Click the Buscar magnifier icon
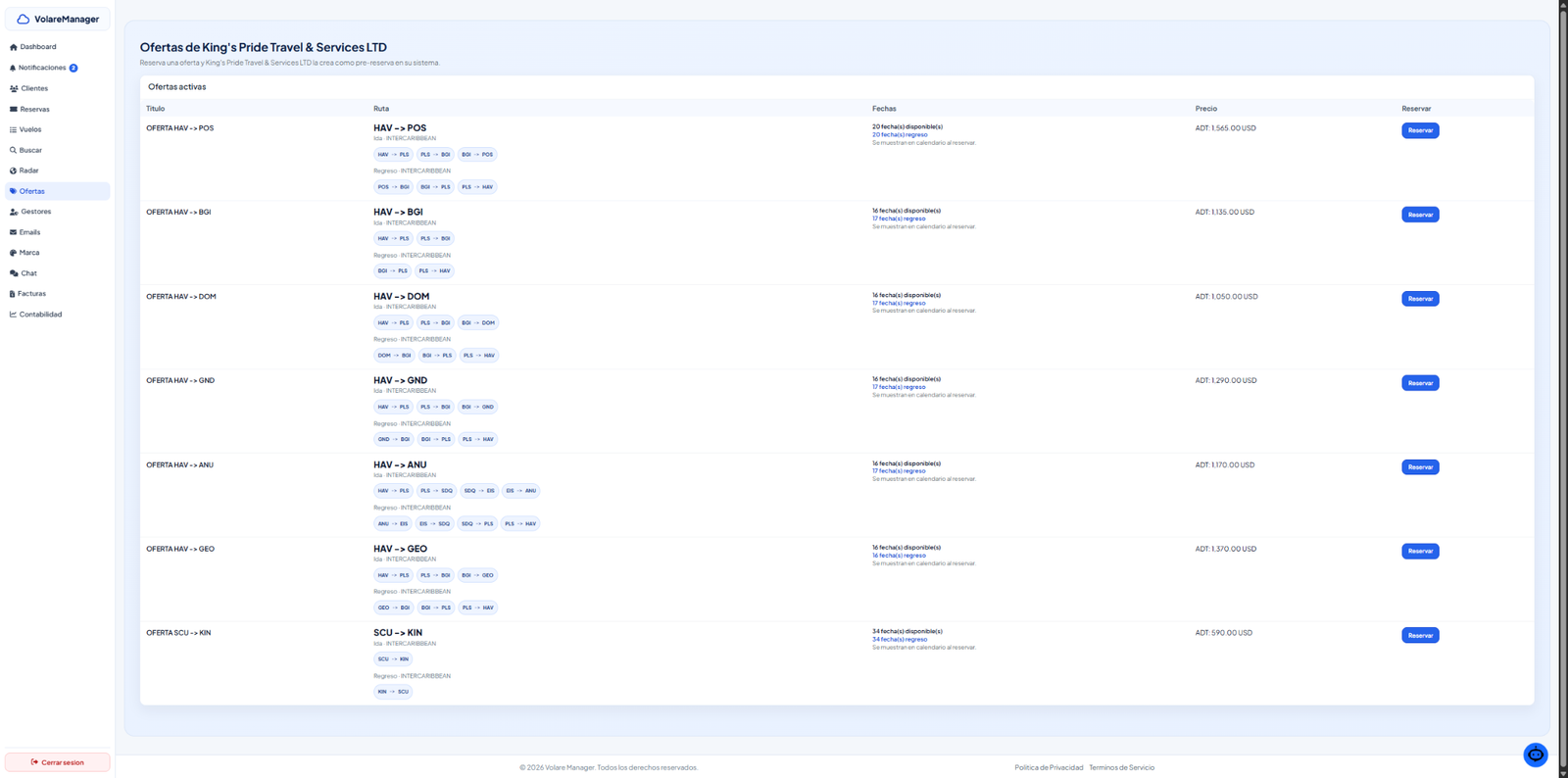 (x=13, y=150)
